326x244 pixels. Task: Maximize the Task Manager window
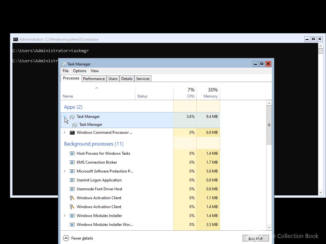pos(262,64)
